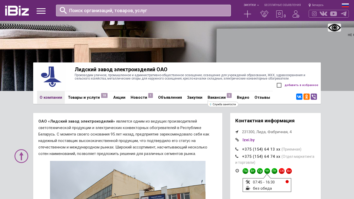Go to the Отзывы tab
The image size is (354, 199).
(262, 97)
